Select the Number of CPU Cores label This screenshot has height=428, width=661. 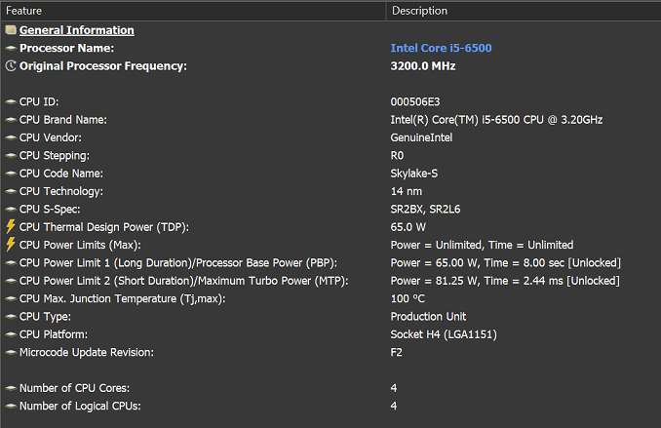74,388
